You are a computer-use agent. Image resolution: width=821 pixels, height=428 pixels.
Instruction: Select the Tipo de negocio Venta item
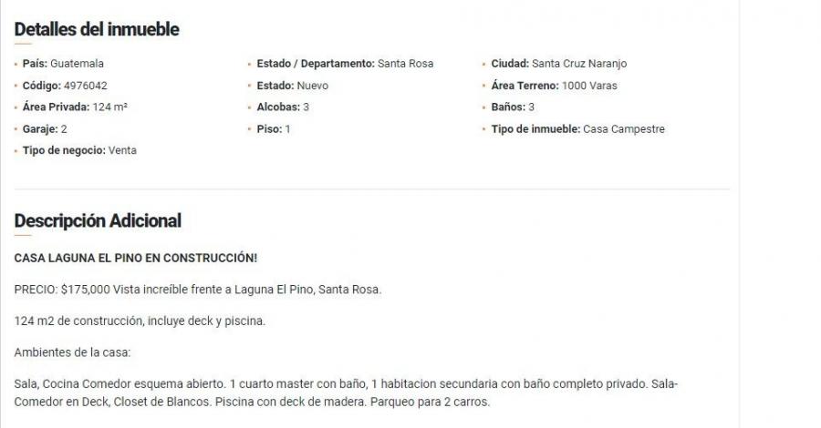coord(79,150)
